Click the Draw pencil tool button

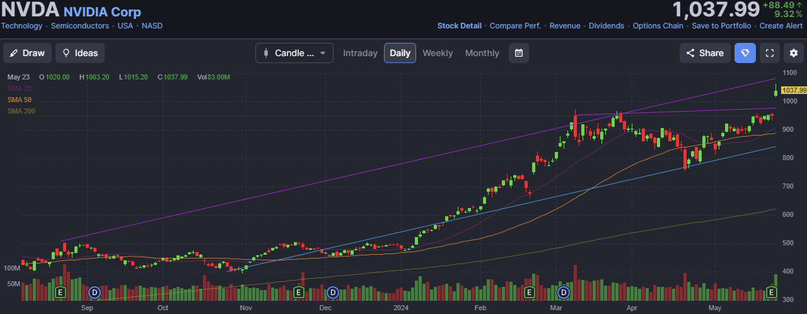tap(28, 53)
